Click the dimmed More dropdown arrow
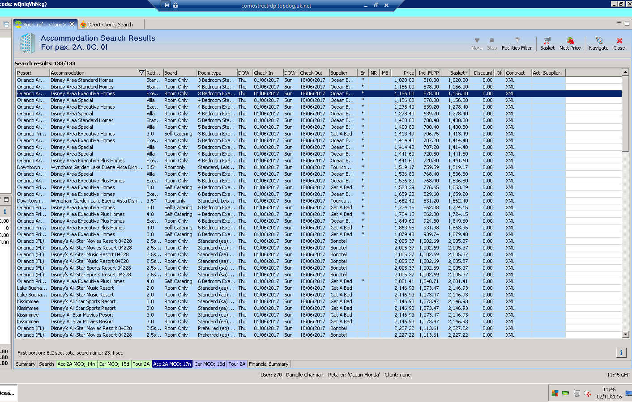Screen dimensions: 632x402 pyautogui.click(x=477, y=41)
